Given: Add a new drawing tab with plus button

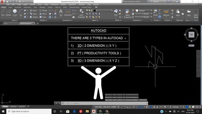Looking at the screenshot, I should (x=38, y=23).
